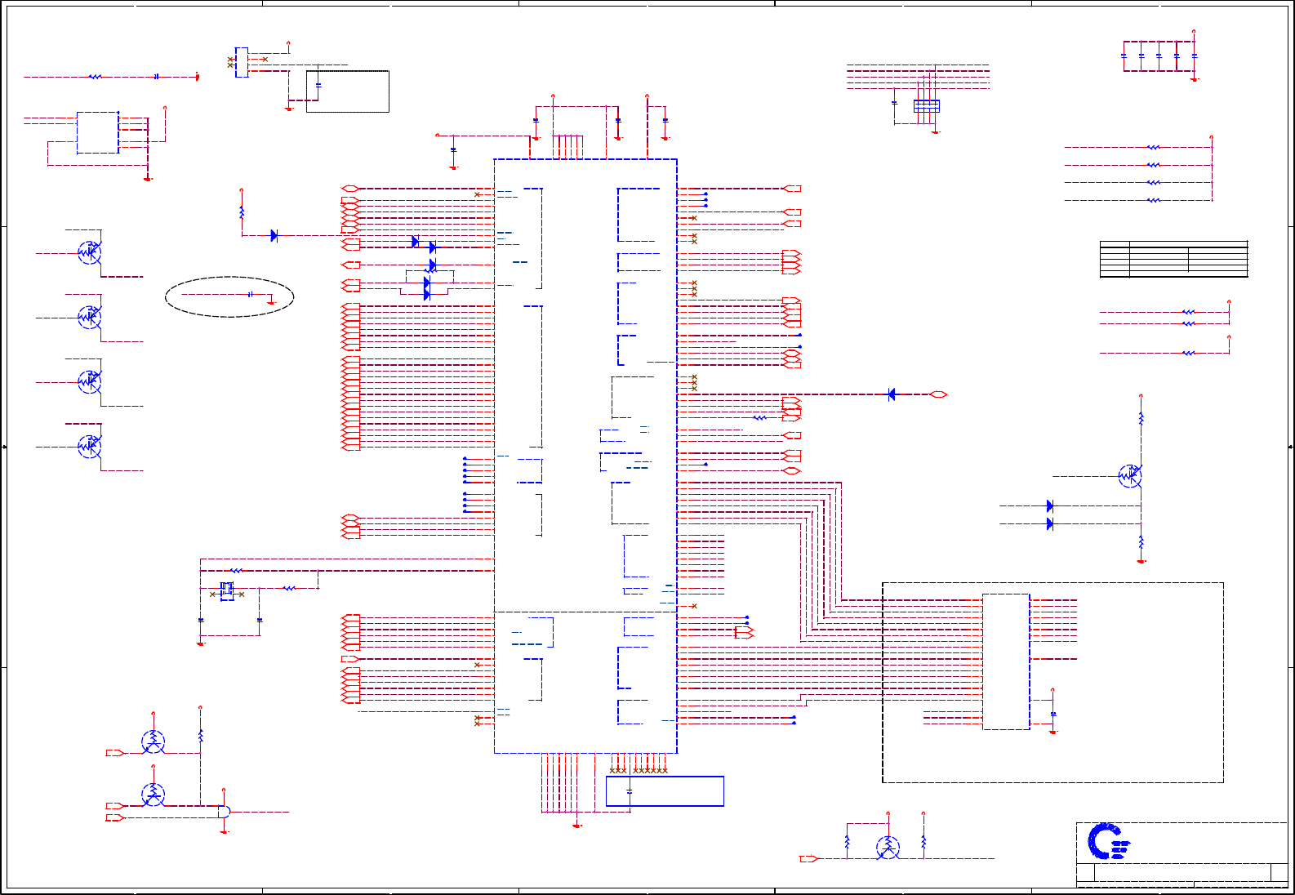Select the large central chip body

(585, 456)
